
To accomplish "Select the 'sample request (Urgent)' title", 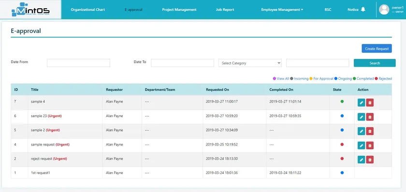I will tap(50, 144).
